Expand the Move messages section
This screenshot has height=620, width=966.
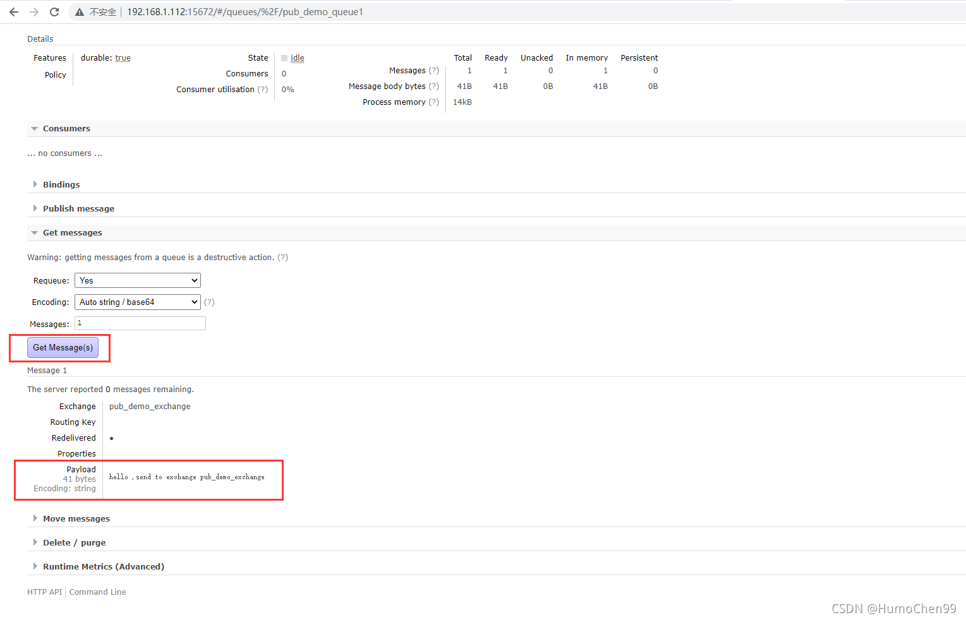76,519
